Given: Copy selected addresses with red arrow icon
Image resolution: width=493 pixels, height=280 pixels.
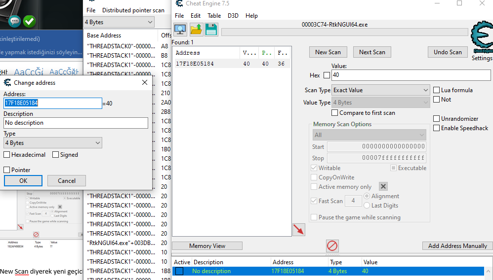Looking at the screenshot, I should [299, 229].
